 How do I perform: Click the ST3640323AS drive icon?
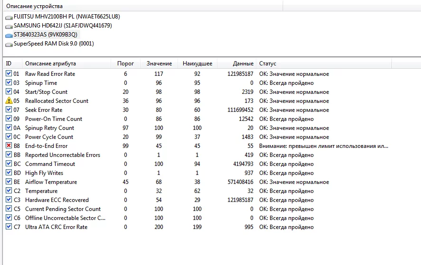click(9, 36)
